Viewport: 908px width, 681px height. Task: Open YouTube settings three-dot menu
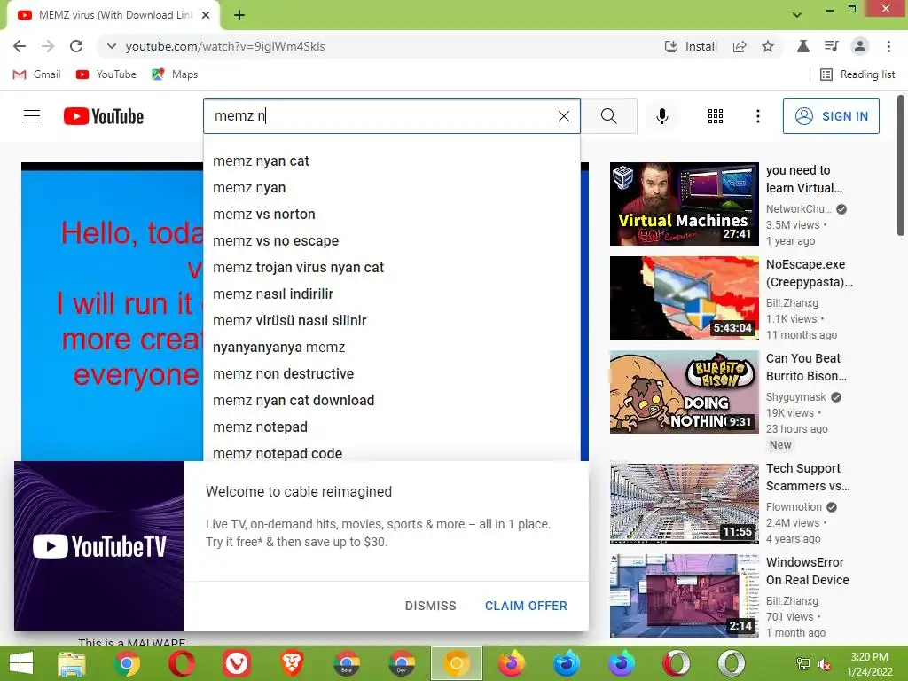click(x=757, y=116)
